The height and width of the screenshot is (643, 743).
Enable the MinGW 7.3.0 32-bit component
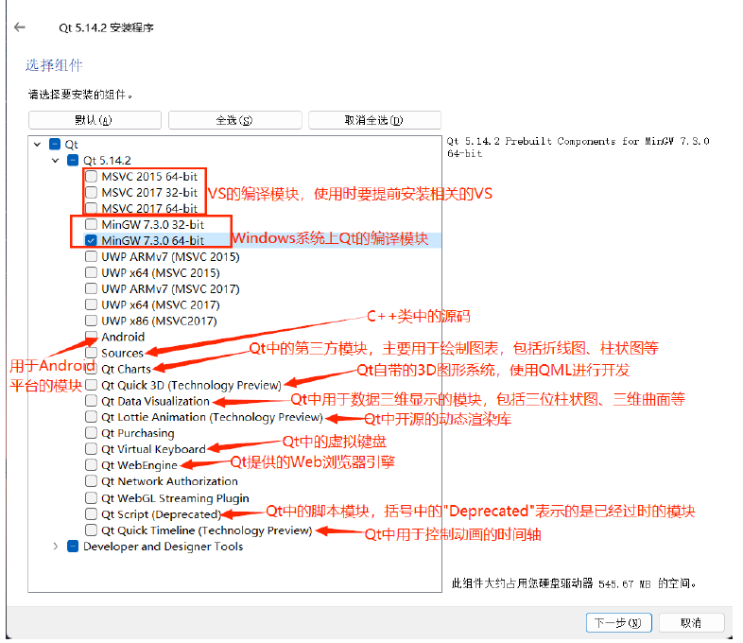pyautogui.click(x=91, y=225)
